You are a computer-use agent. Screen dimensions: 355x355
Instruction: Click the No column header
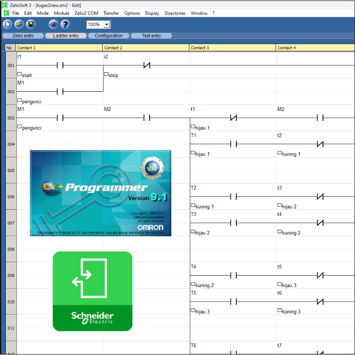(x=10, y=48)
